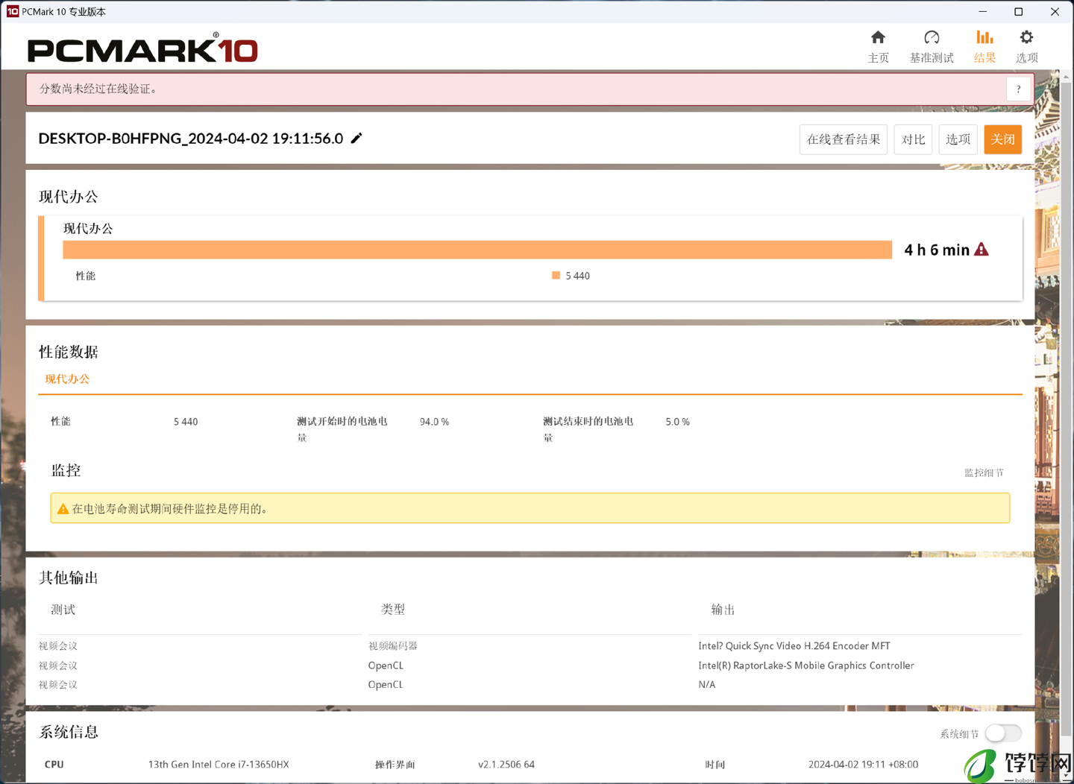Select the 结果 results chart icon
The image size is (1074, 784).
[x=984, y=38]
